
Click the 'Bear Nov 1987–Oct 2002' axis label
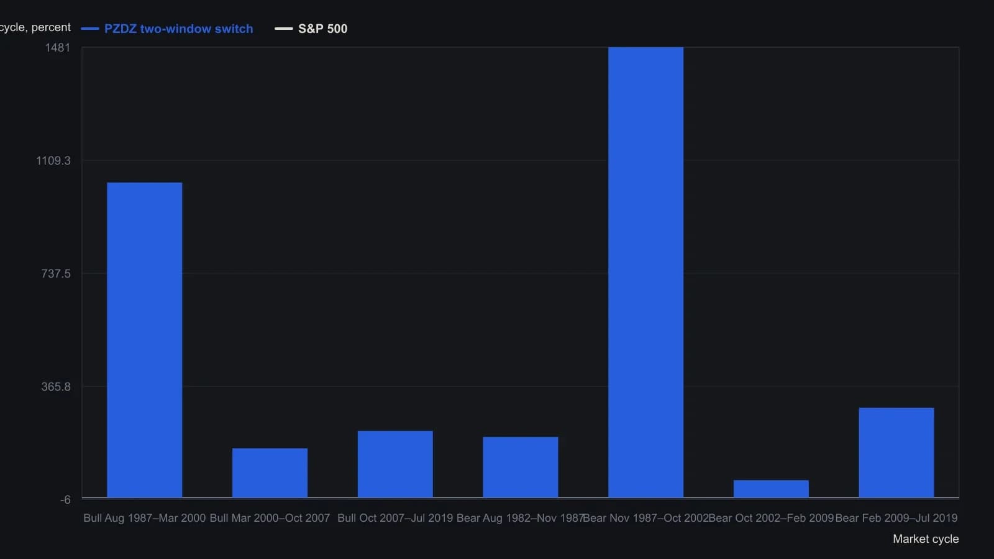click(x=646, y=518)
